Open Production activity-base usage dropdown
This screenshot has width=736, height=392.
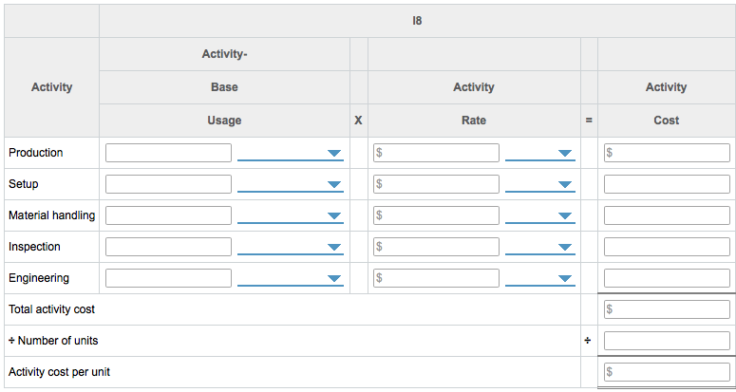pos(290,153)
